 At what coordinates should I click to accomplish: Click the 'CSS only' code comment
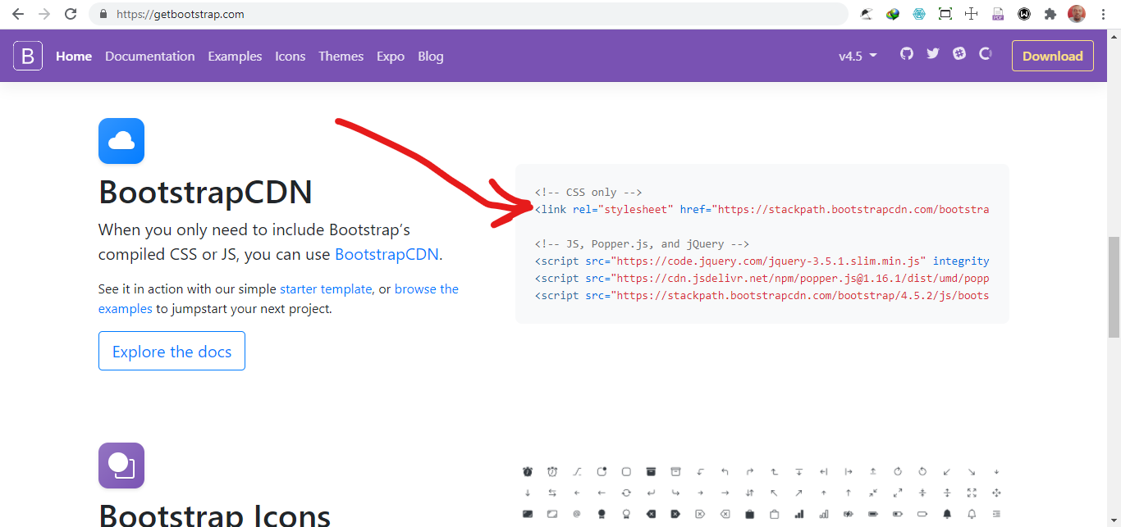click(x=588, y=192)
